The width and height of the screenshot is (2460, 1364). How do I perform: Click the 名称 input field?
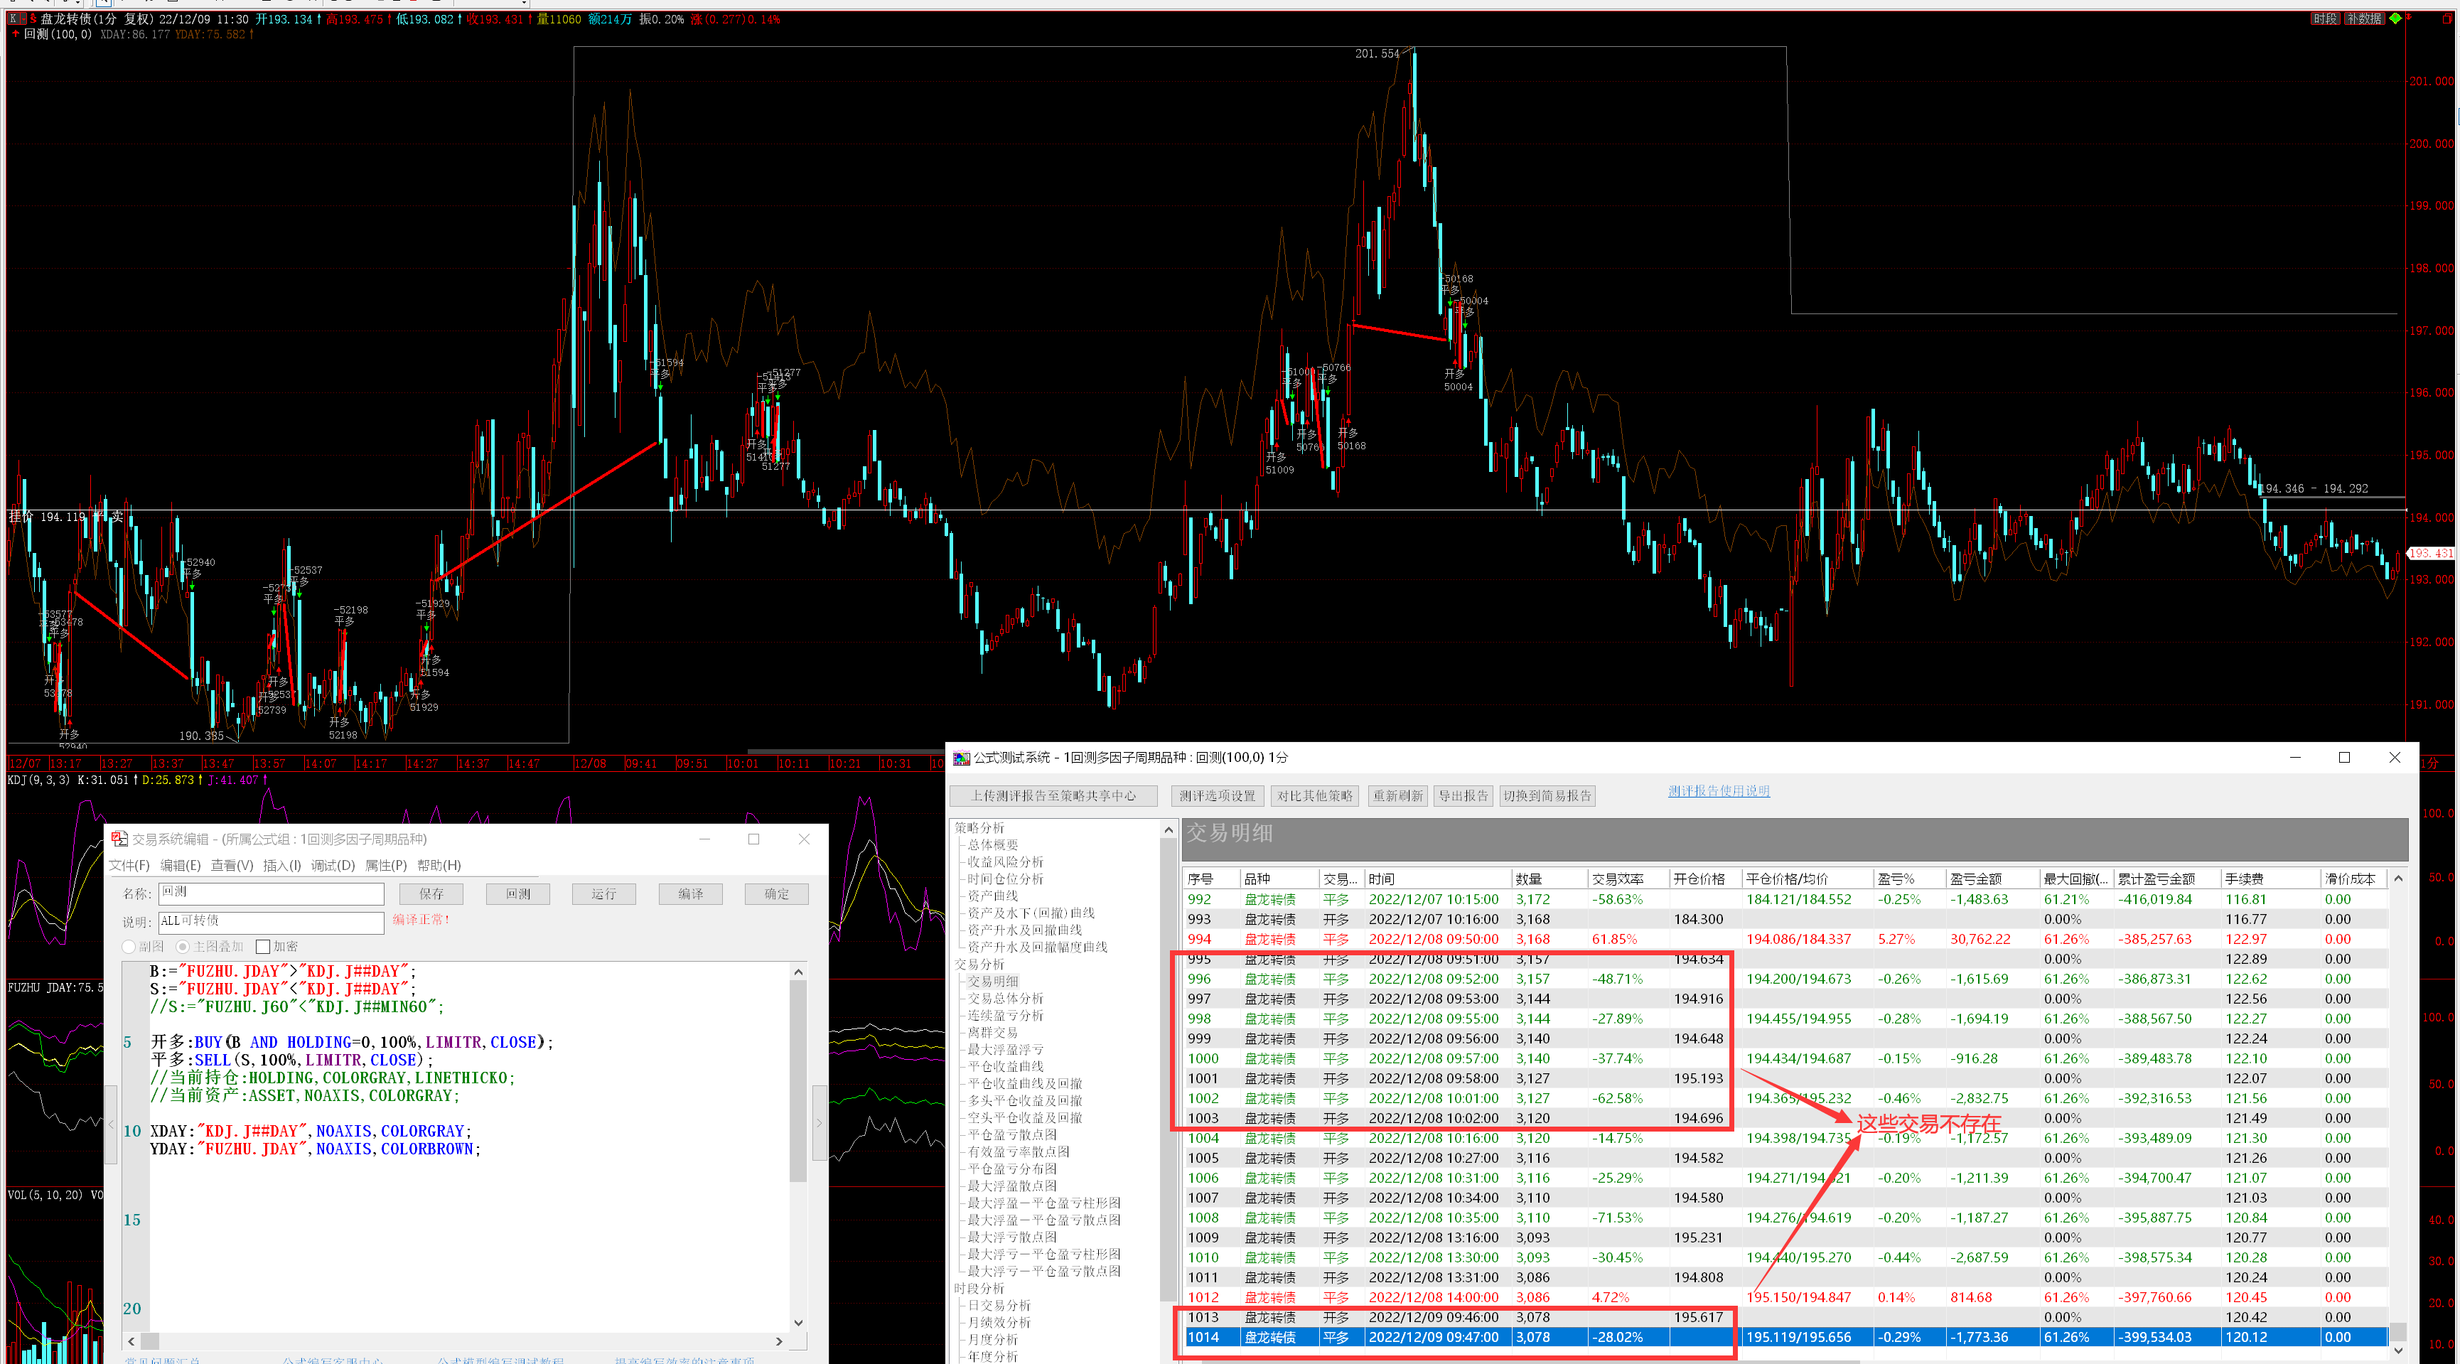(x=272, y=893)
